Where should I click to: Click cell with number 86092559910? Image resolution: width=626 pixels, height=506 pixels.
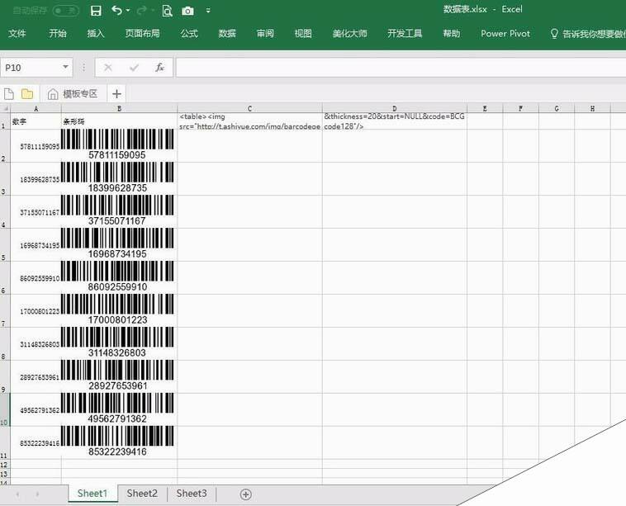pos(36,278)
